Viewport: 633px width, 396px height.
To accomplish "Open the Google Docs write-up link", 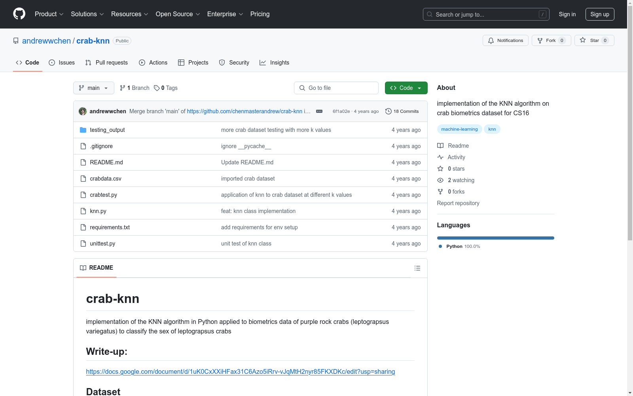I will click(x=241, y=371).
